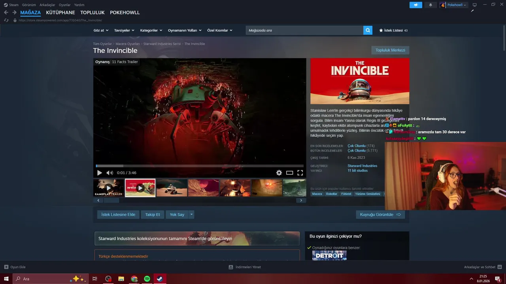Switch to the KÜTÜPHANE tab
This screenshot has height=284, width=506.
(x=60, y=13)
